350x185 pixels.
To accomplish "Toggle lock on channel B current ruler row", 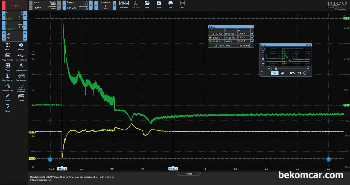I will click(252, 42).
